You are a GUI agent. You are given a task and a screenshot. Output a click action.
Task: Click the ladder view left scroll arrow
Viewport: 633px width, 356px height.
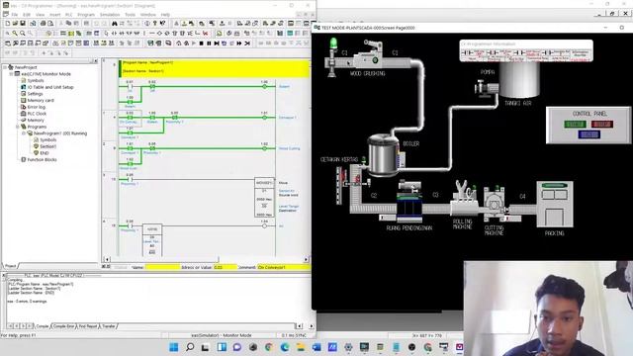click(x=107, y=259)
